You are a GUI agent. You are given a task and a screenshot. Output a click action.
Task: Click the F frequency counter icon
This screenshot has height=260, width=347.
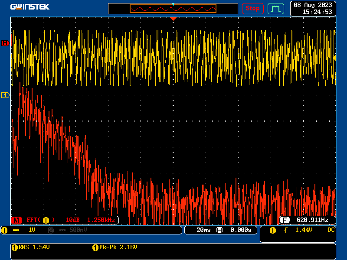(x=285, y=220)
